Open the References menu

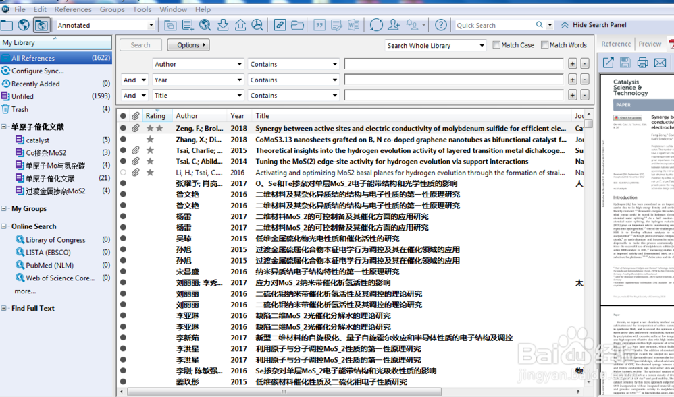point(73,9)
